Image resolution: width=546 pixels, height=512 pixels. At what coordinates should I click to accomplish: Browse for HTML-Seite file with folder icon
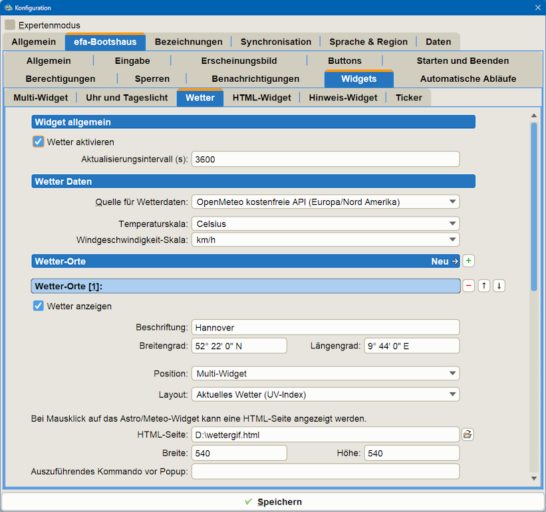click(x=468, y=434)
